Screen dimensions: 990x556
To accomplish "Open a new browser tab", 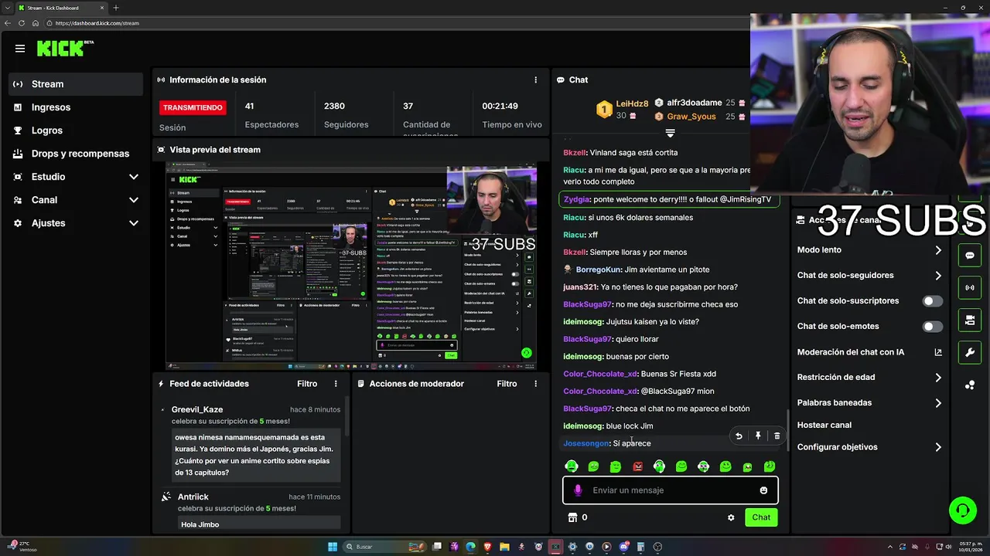I will [116, 8].
